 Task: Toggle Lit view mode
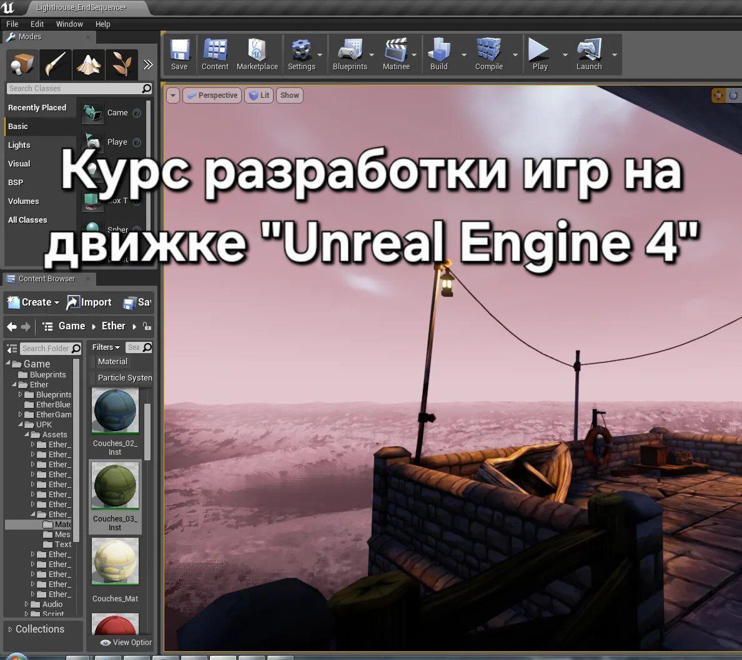259,95
